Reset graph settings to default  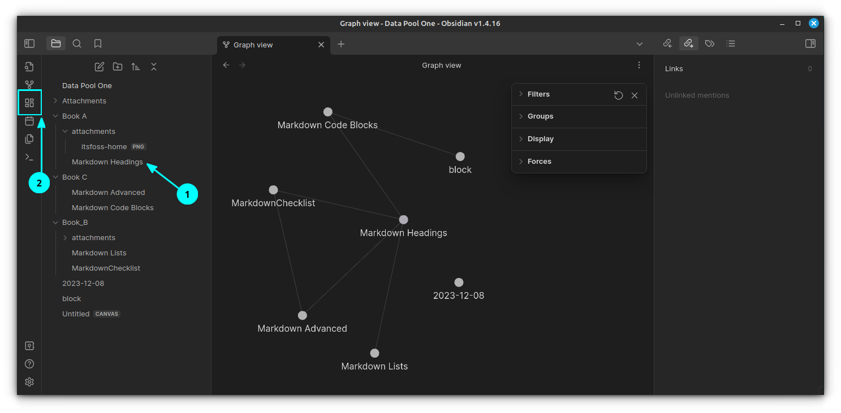[x=619, y=95]
